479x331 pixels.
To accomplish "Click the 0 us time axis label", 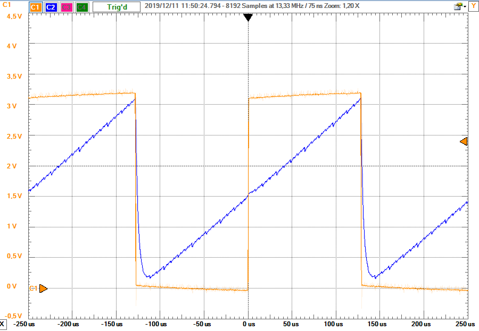I will (x=248, y=324).
